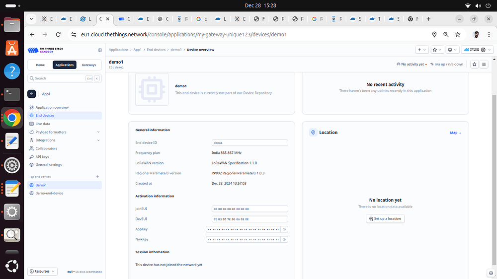
Task: Open the Resources dropdown
Action: tap(42, 272)
